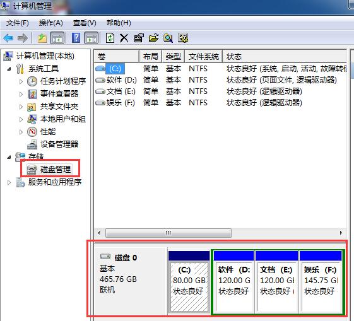Click the Delete X toolbar icon

tap(124, 38)
